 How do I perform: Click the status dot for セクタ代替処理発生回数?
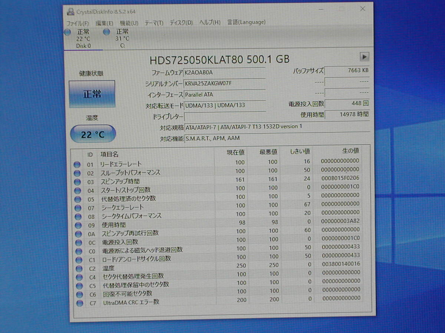[79, 277]
